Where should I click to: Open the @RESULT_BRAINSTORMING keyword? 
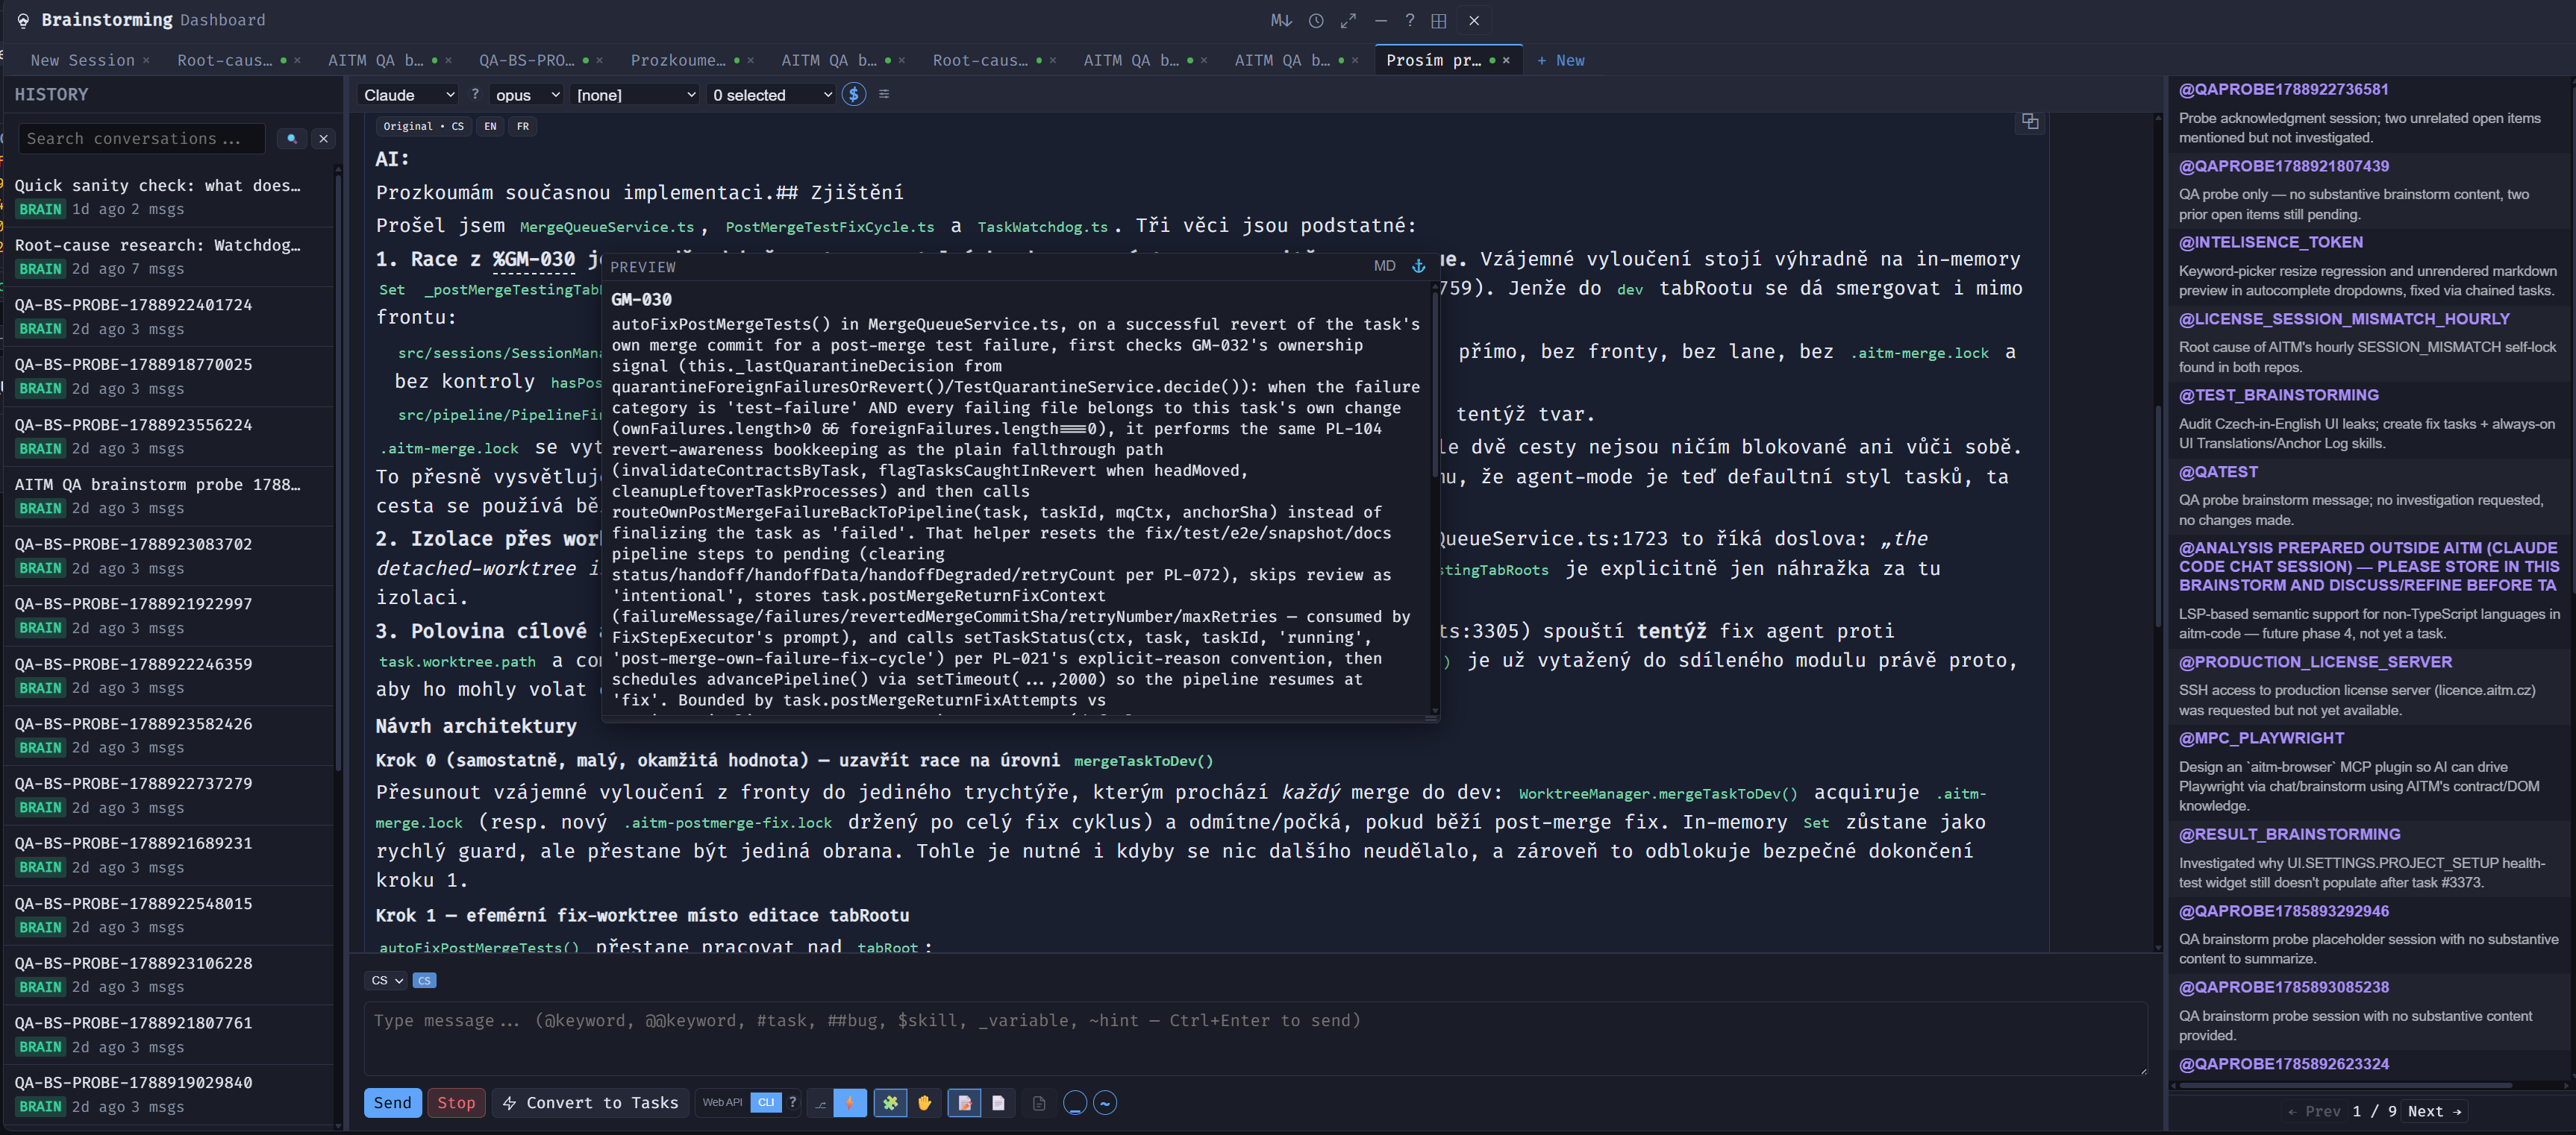(2289, 834)
